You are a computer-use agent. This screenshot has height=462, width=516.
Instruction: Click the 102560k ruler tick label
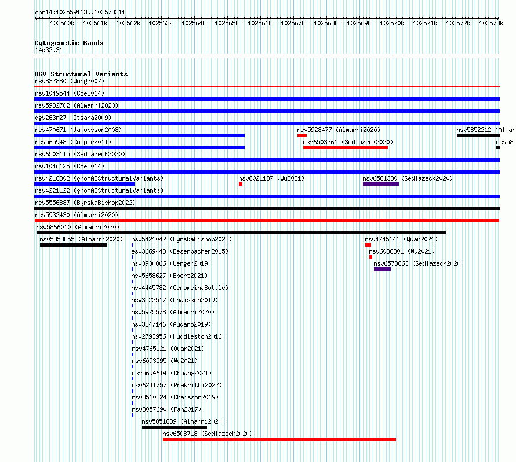coord(62,23)
